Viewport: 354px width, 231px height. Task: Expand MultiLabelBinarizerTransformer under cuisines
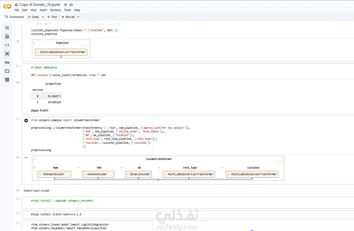[x=252, y=174]
